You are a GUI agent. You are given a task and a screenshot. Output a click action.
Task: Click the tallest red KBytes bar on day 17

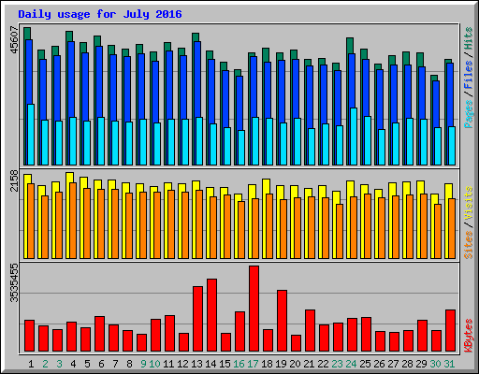(254, 309)
